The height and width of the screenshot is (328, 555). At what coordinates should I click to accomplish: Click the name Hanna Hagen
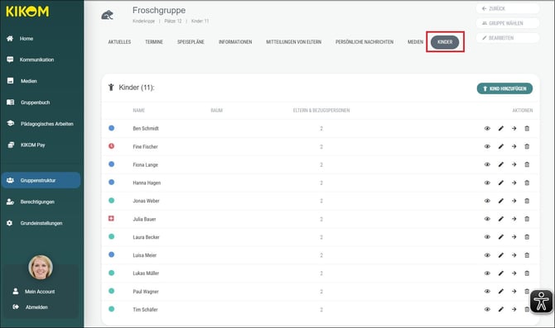coord(147,183)
